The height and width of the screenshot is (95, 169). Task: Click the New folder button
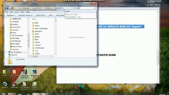tap(60, 15)
